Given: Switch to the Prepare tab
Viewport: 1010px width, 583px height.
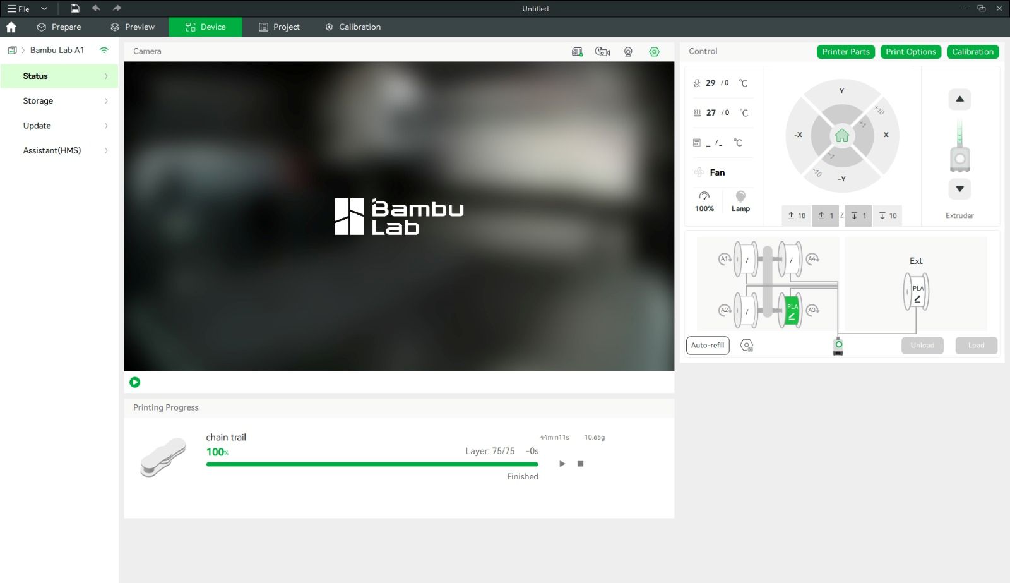Looking at the screenshot, I should [59, 27].
